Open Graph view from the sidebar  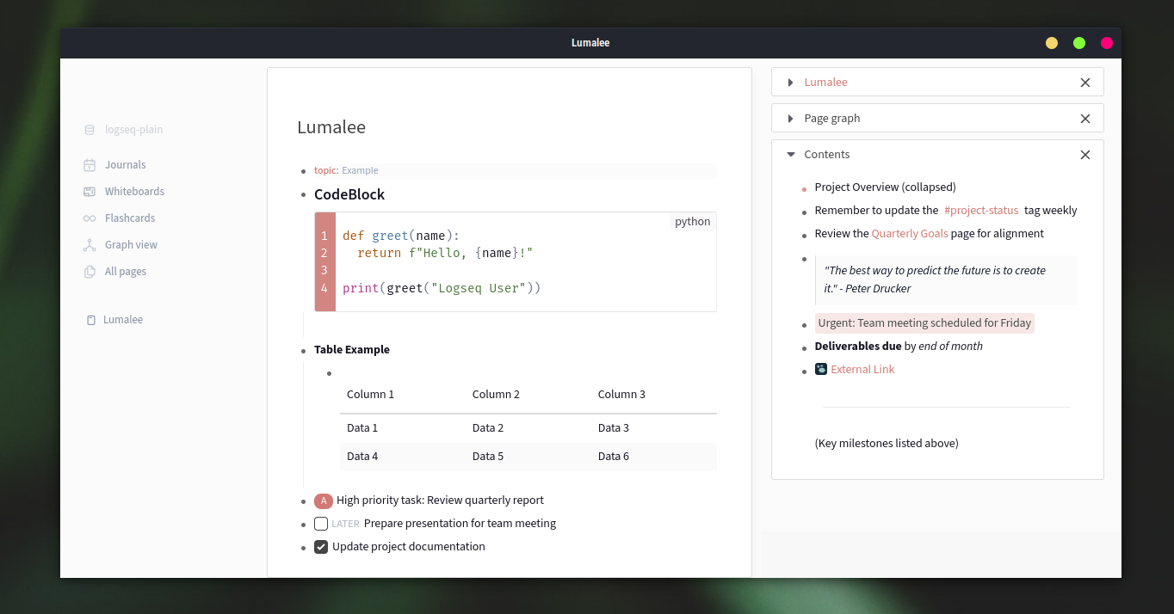131,245
